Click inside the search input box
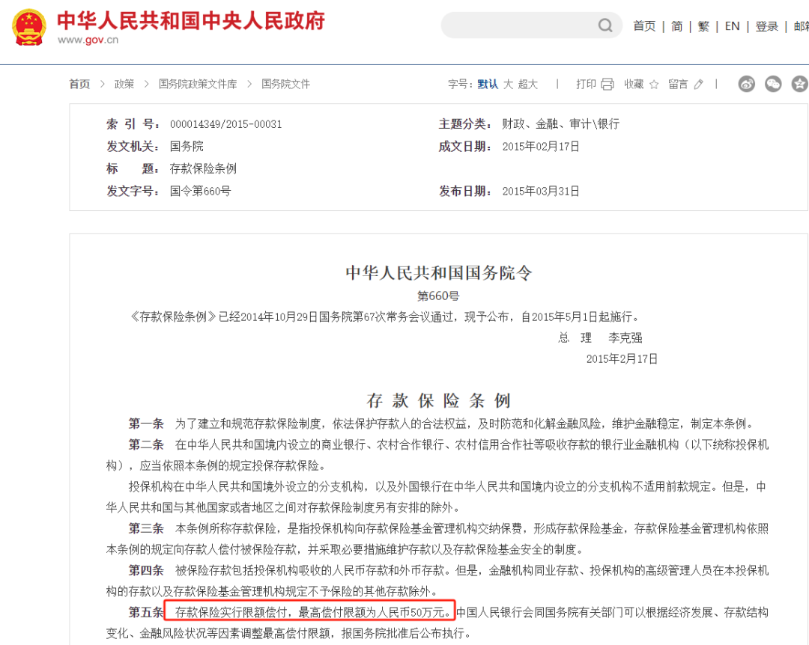The image size is (809, 645). (x=517, y=25)
